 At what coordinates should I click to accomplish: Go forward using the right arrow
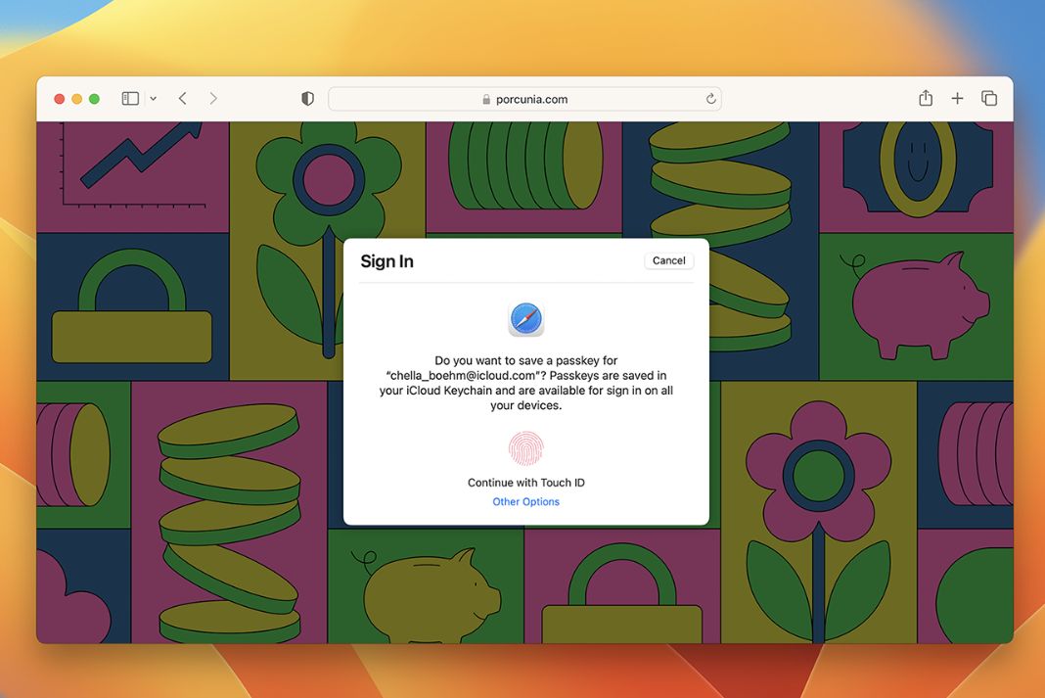coord(213,98)
